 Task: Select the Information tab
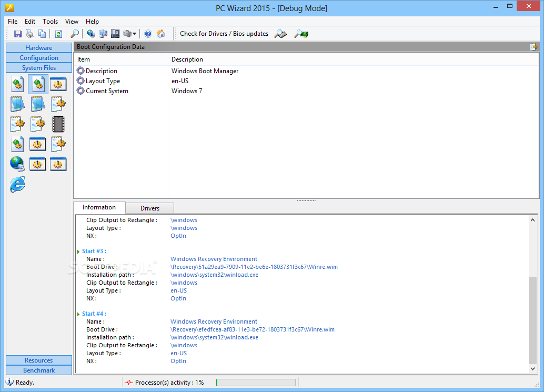99,207
